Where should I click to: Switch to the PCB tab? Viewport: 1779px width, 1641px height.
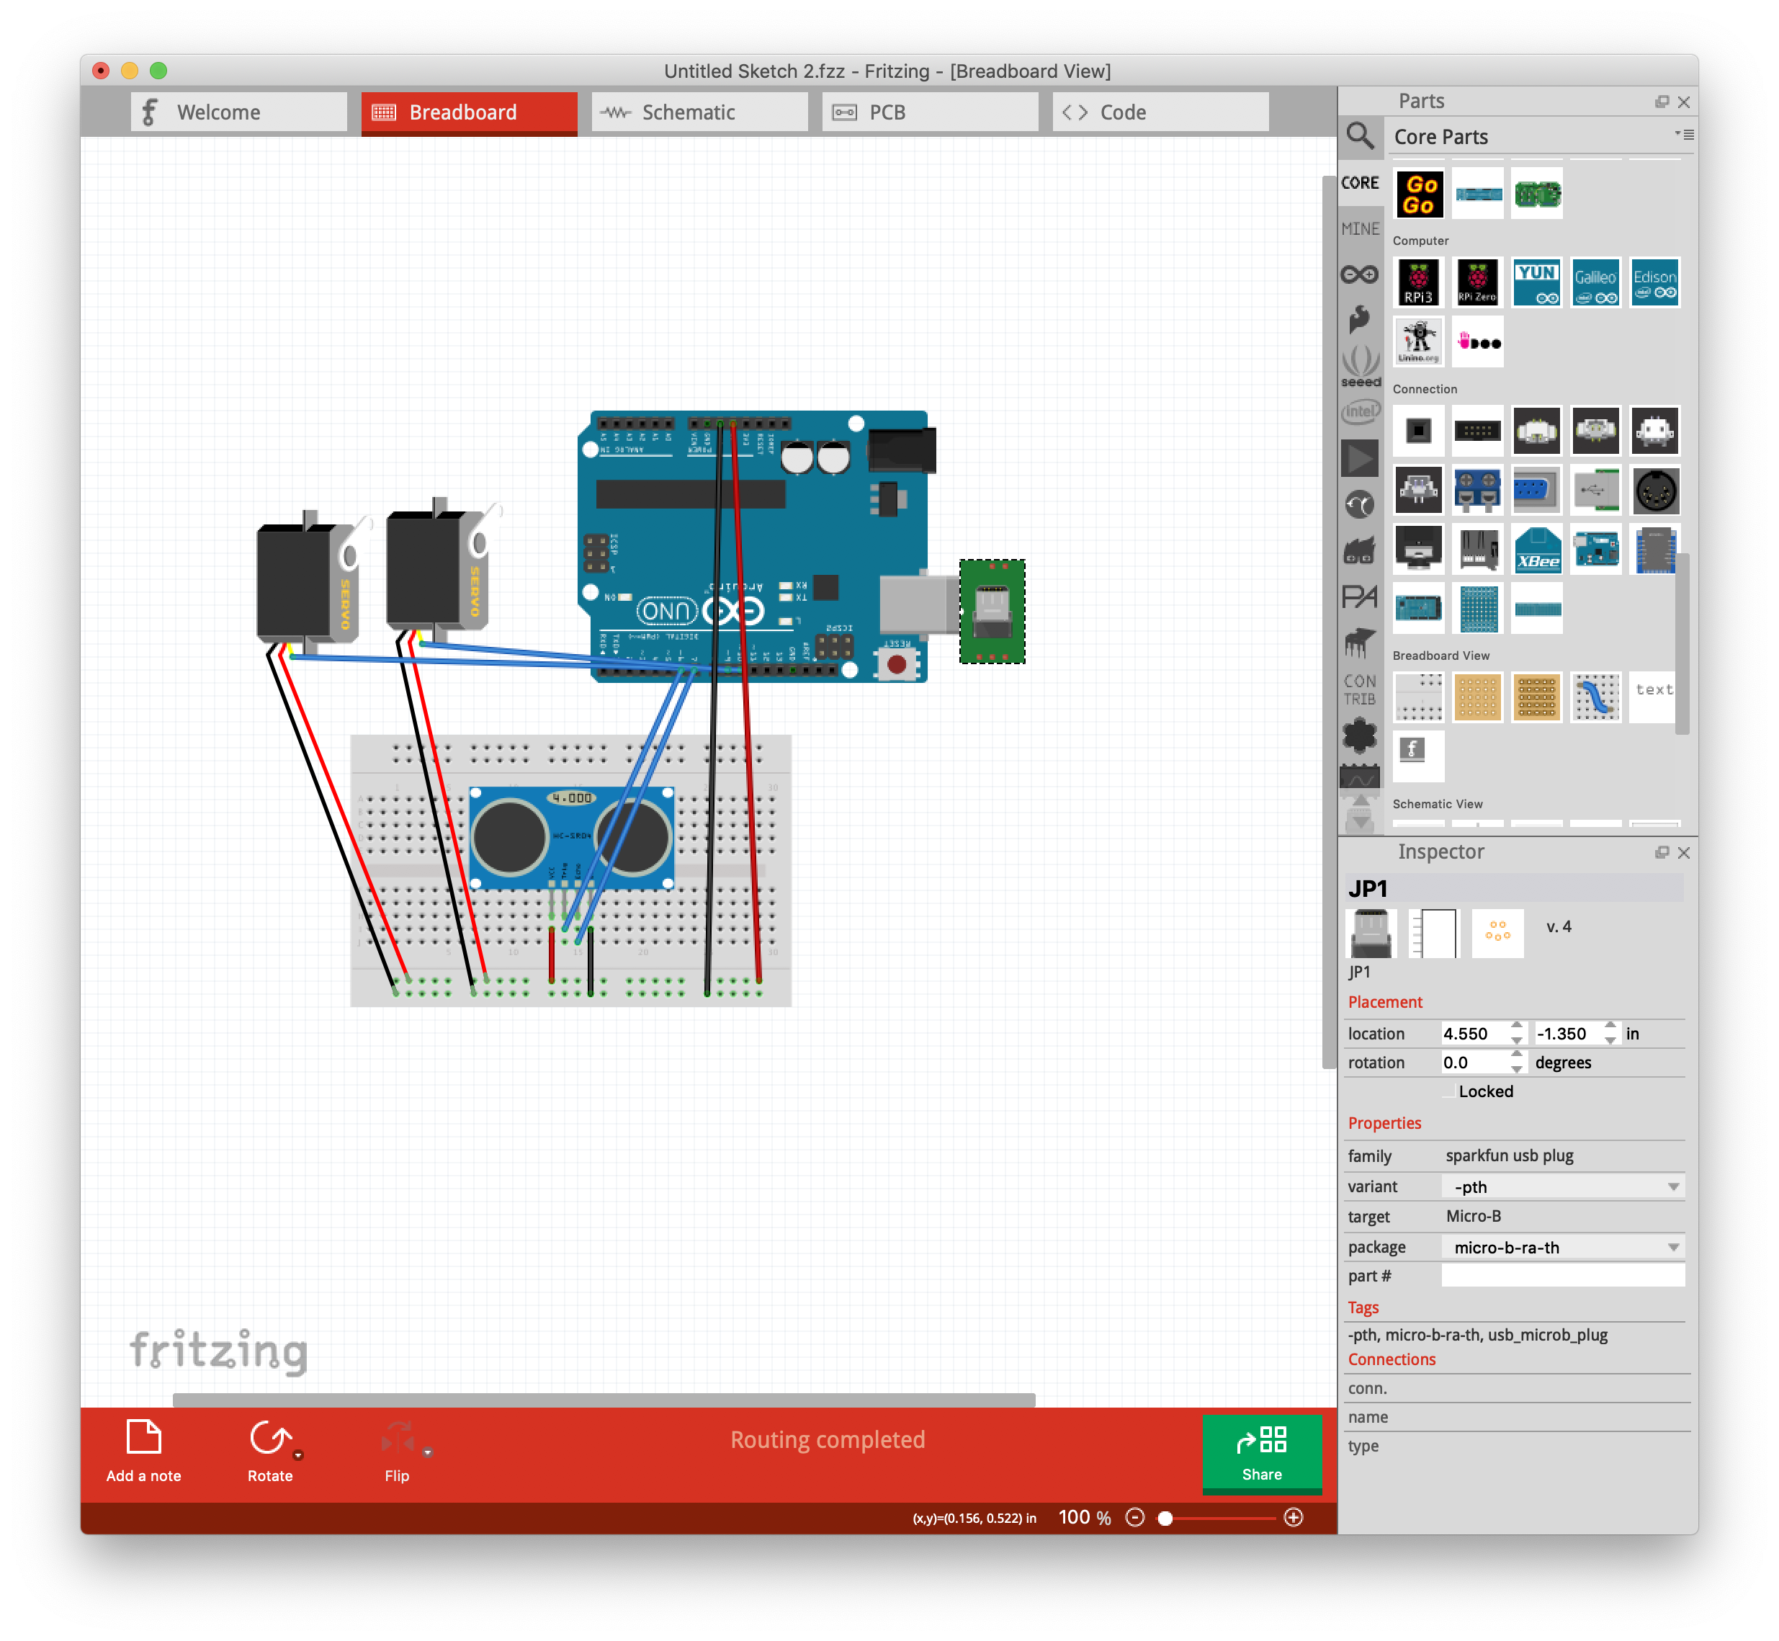[931, 112]
